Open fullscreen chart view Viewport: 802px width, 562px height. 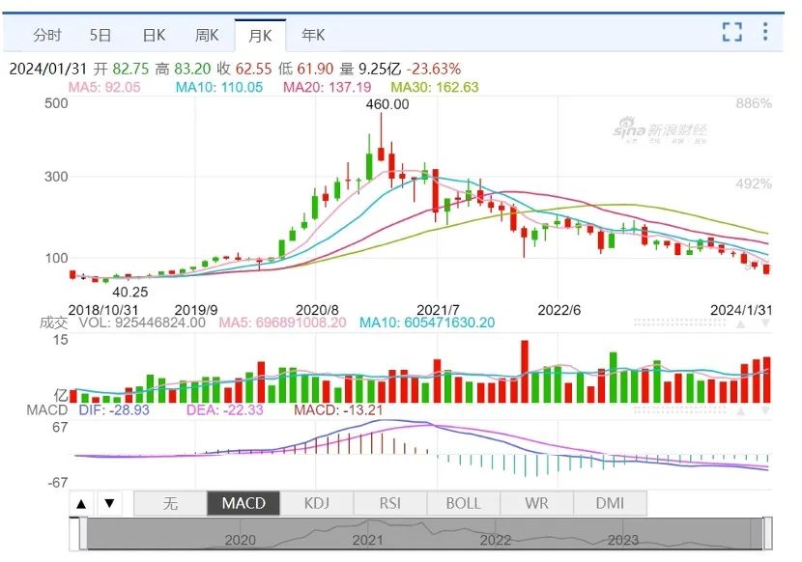click(731, 33)
